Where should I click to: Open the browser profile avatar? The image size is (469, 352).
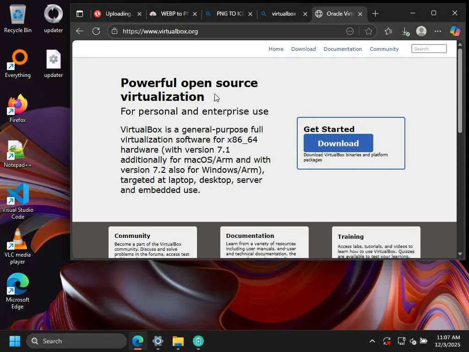click(421, 31)
